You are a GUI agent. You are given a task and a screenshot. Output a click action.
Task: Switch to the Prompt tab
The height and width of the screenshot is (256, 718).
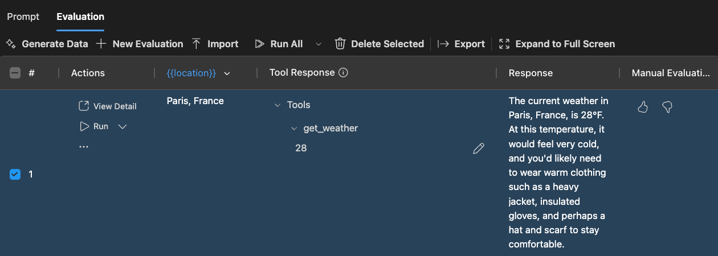(x=23, y=16)
